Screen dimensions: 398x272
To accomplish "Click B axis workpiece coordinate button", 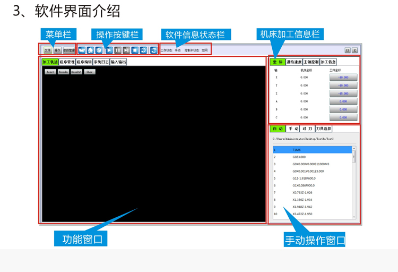I will coord(343,109).
